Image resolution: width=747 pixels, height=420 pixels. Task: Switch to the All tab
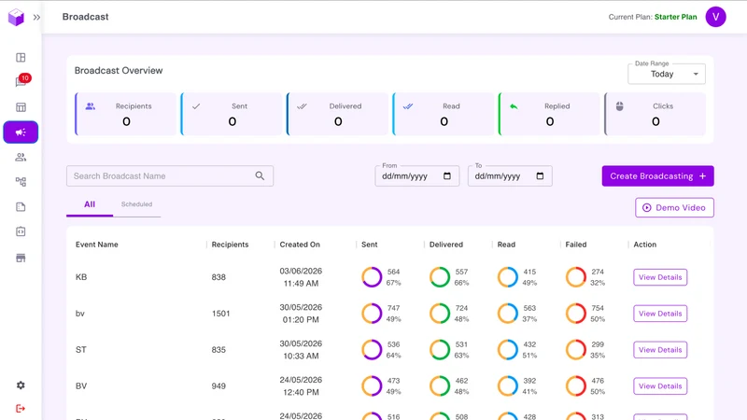pyautogui.click(x=90, y=204)
